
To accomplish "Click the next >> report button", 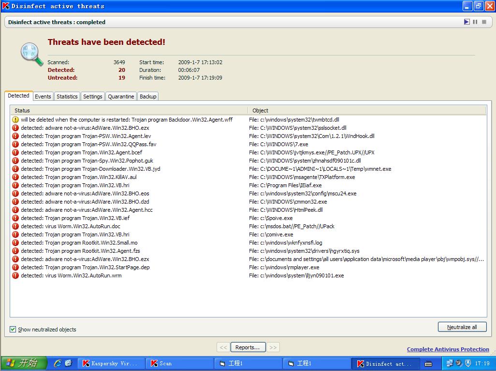I will click(x=273, y=347).
